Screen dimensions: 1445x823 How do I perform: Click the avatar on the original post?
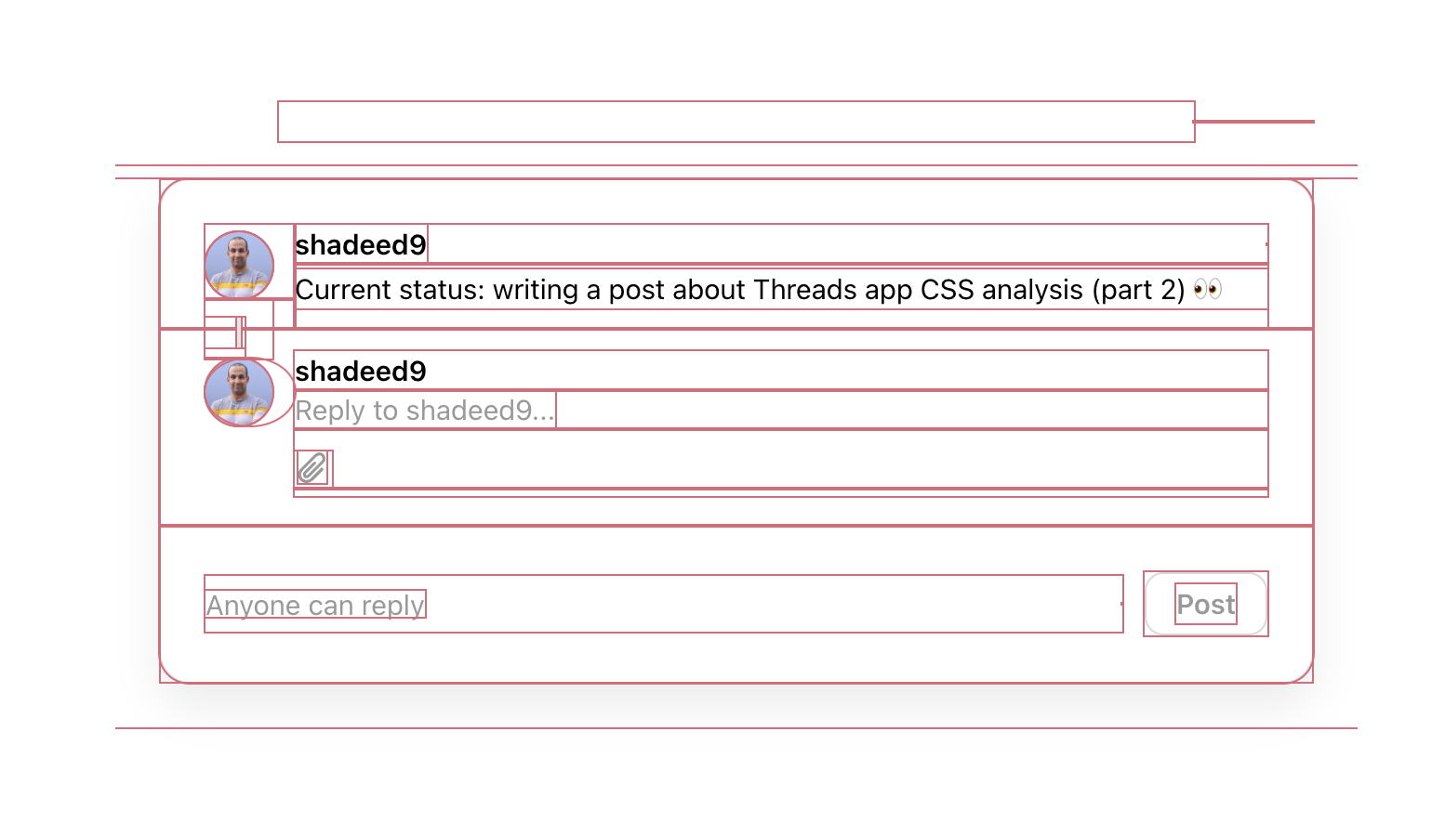click(239, 265)
